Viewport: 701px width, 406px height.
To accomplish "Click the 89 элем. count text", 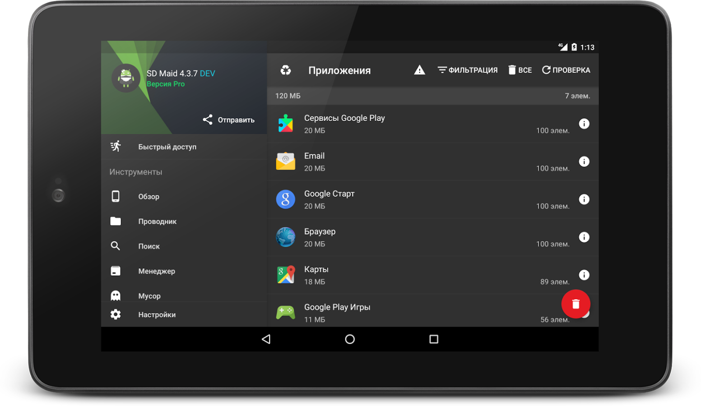I will 555,281.
